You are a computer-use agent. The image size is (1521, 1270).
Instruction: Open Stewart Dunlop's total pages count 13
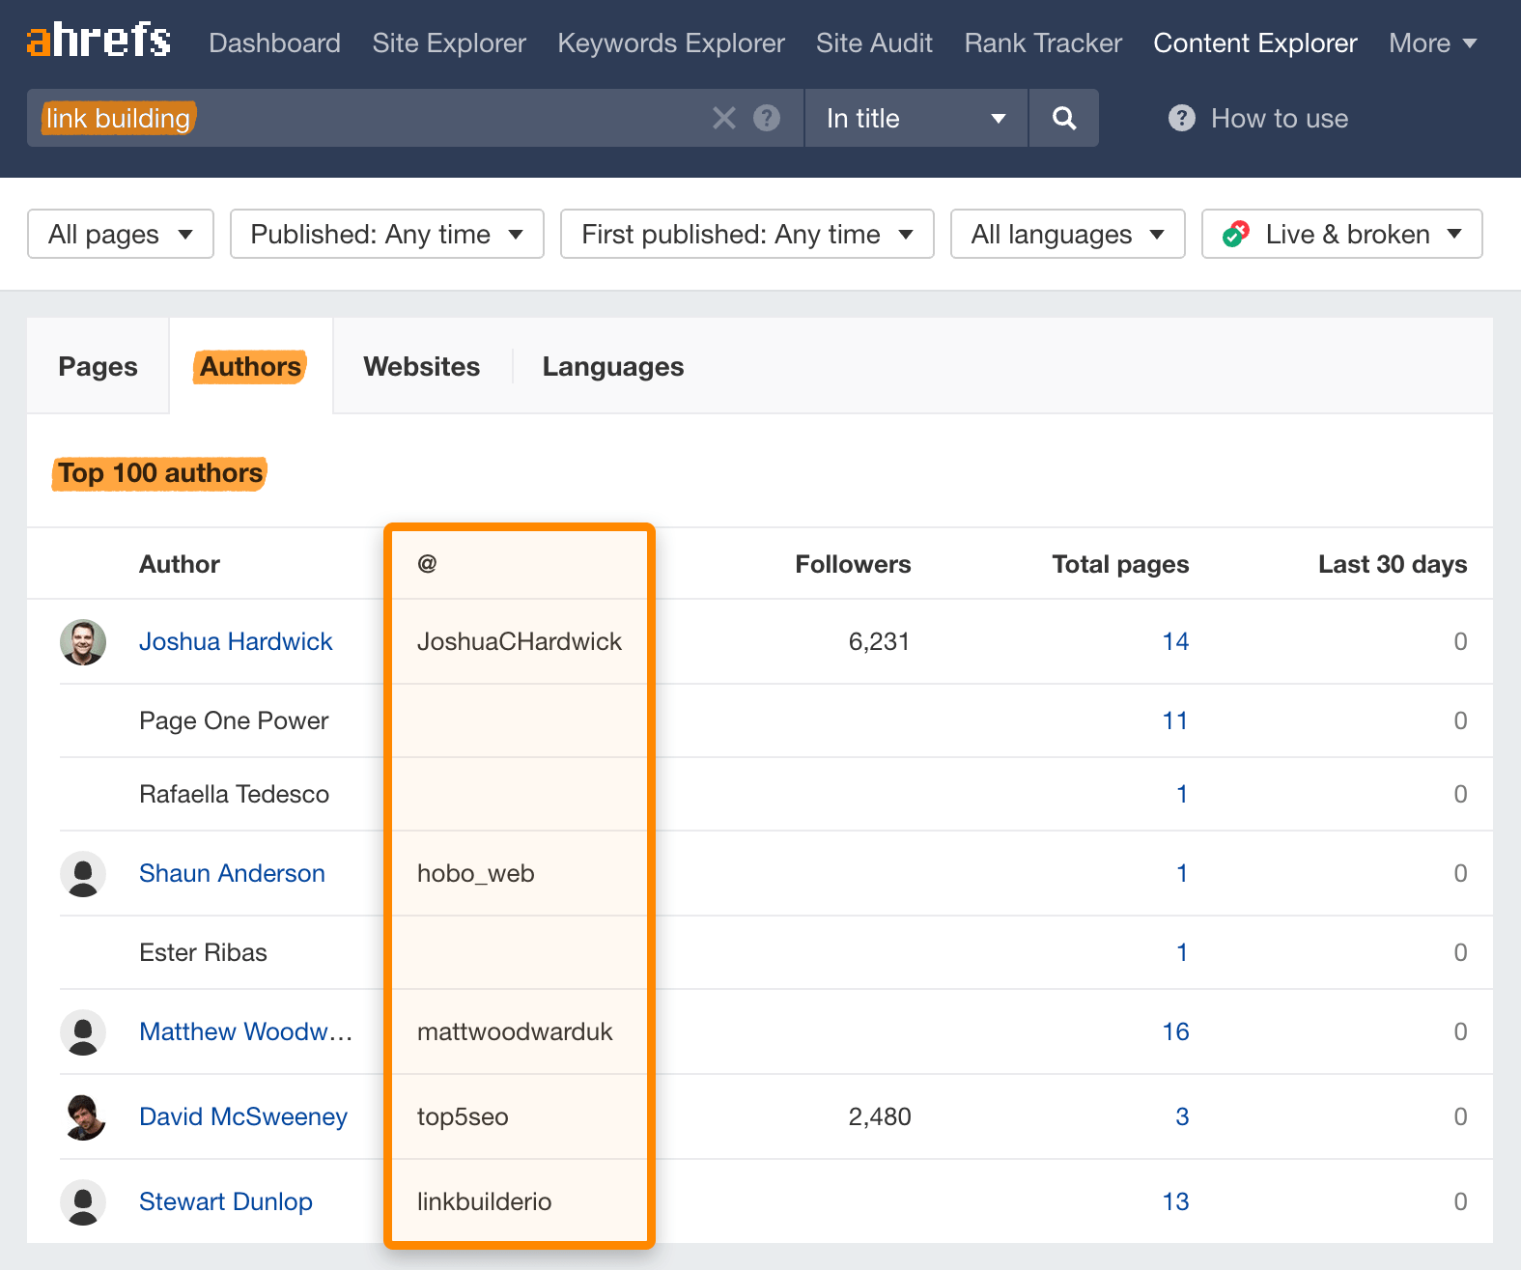1175,1202
